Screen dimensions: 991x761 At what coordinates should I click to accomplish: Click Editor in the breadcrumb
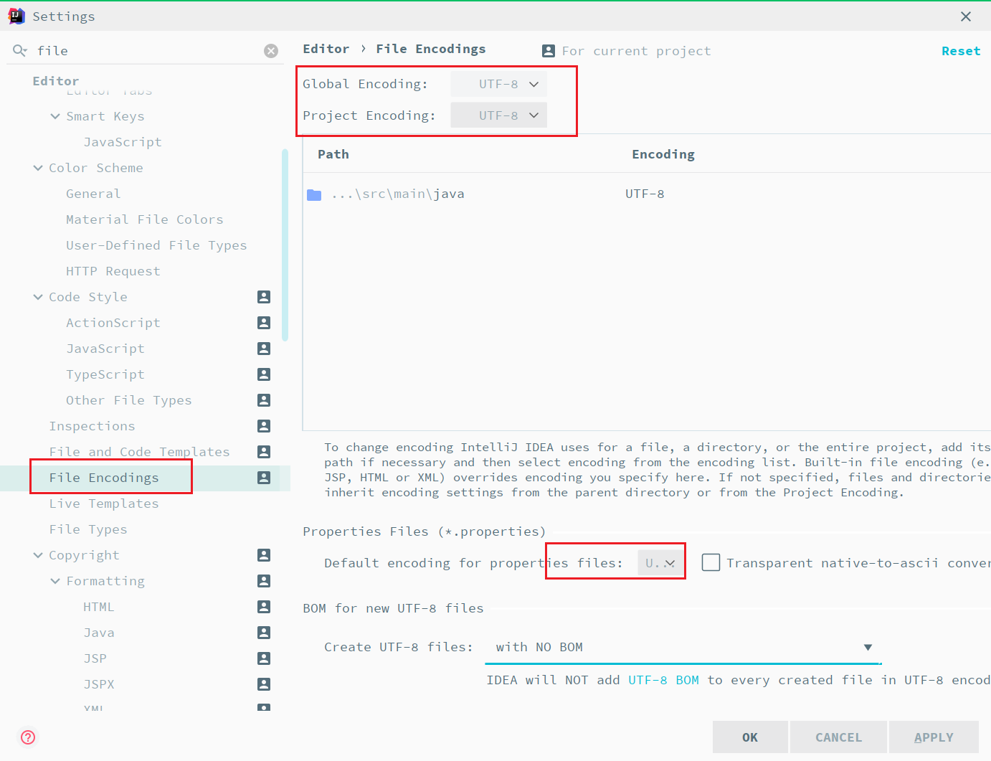[326, 49]
